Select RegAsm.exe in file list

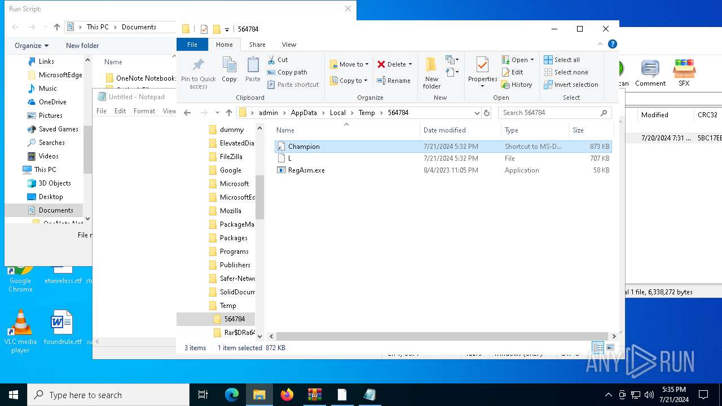pyautogui.click(x=443, y=170)
